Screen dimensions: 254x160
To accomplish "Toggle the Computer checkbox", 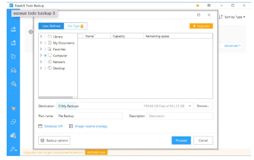I will 45,56.
